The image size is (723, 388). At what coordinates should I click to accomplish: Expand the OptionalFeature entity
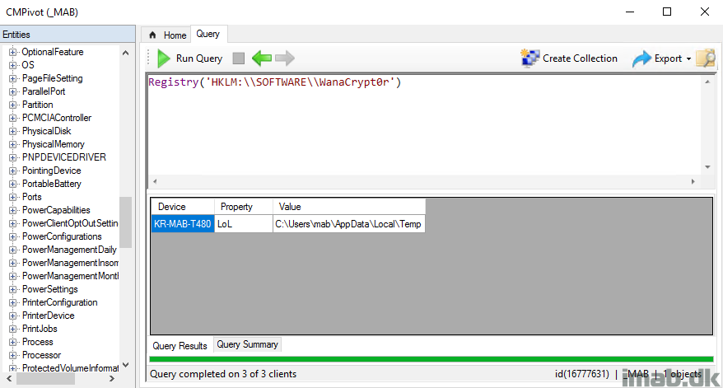(13, 52)
